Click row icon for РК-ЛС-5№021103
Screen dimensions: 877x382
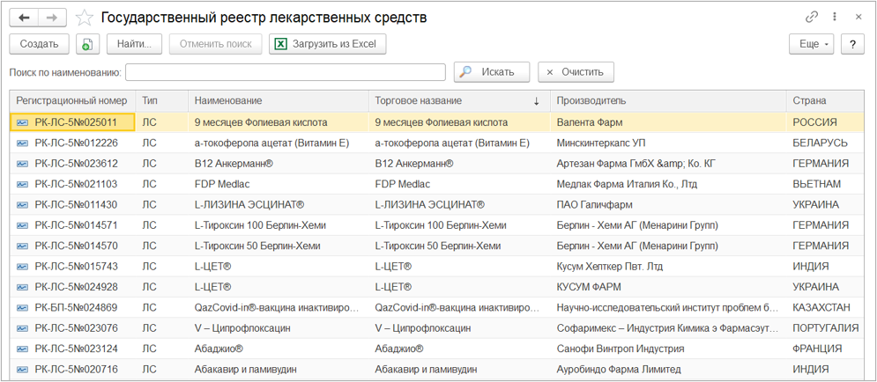pyautogui.click(x=22, y=184)
